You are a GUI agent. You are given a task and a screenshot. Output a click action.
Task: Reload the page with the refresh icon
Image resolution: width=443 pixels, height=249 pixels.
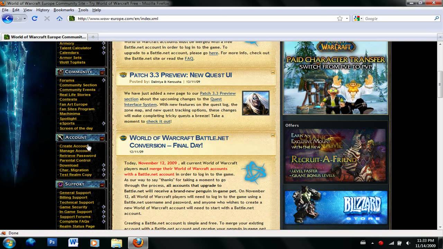click(35, 18)
